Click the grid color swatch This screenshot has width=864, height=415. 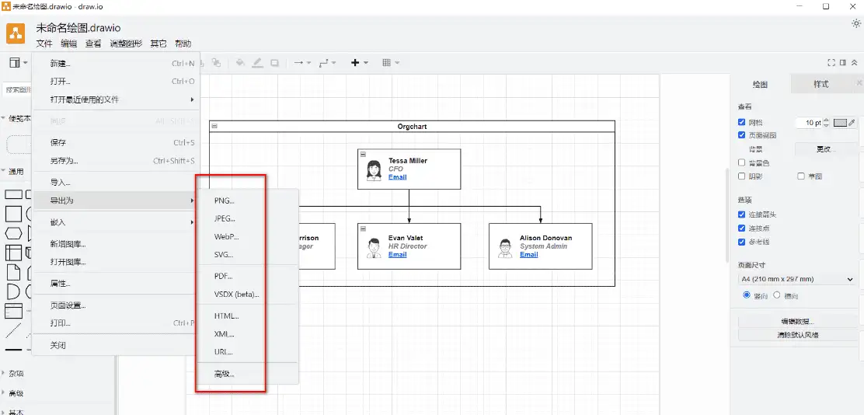click(x=840, y=123)
